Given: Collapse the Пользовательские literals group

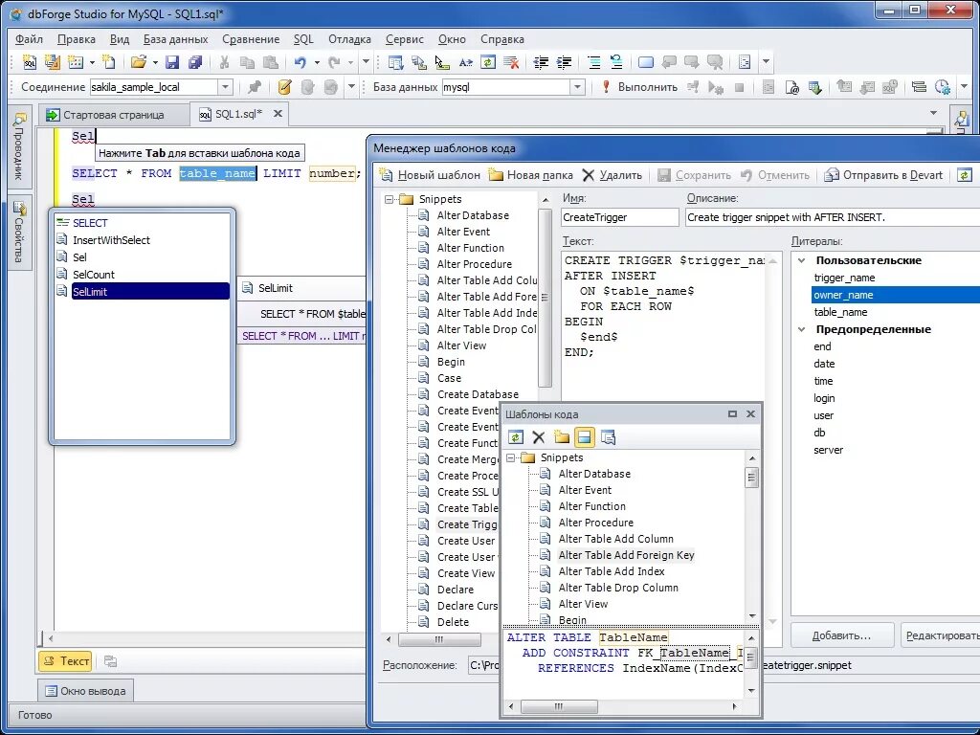Looking at the screenshot, I should (x=802, y=260).
